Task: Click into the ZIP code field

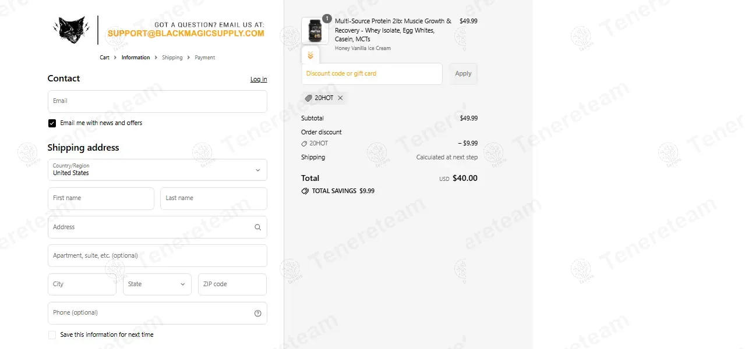Action: 232,284
